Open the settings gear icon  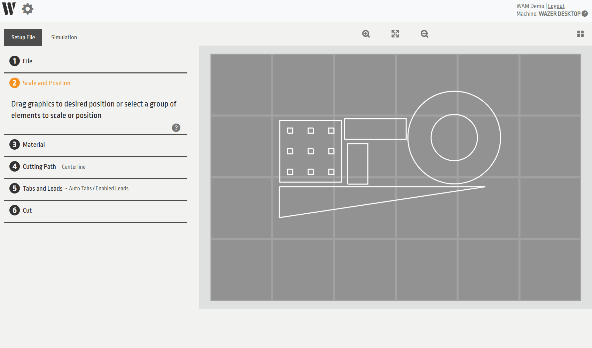click(28, 9)
